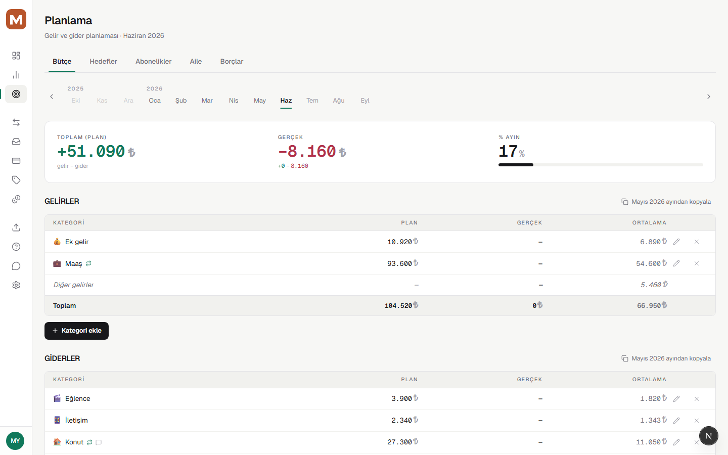Image resolution: width=728 pixels, height=455 pixels.
Task: Switch to the Borçlar tab
Action: tap(232, 62)
